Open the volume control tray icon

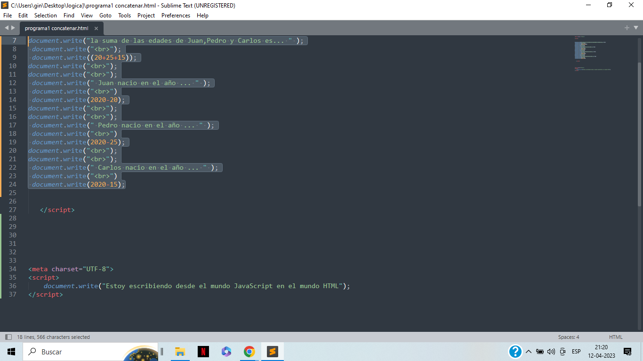click(x=551, y=352)
